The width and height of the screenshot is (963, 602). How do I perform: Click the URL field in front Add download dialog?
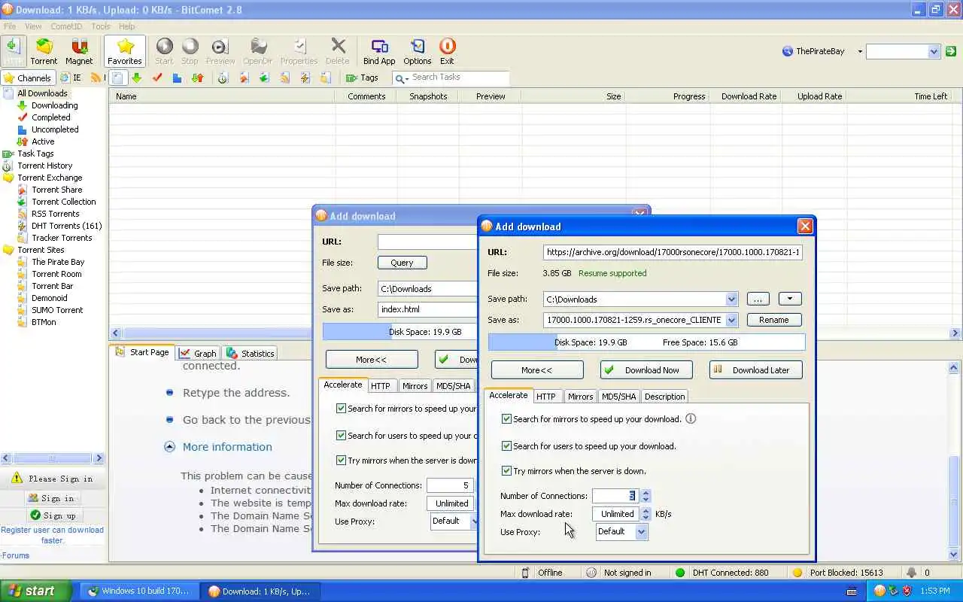(x=673, y=252)
